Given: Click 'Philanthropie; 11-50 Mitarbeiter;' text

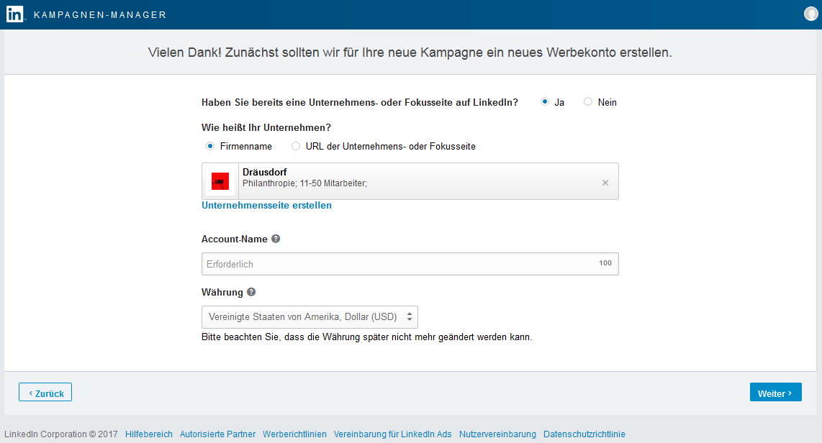Looking at the screenshot, I should pyautogui.click(x=304, y=183).
